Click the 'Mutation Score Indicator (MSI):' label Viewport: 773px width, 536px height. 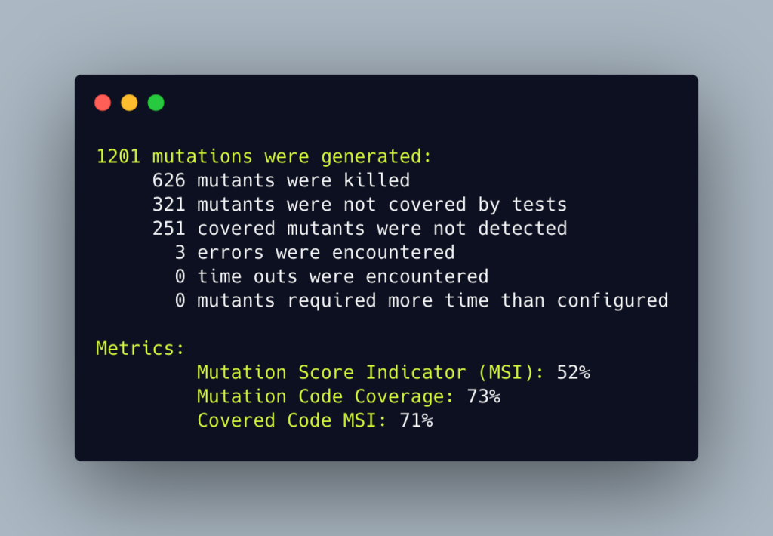[x=370, y=373]
